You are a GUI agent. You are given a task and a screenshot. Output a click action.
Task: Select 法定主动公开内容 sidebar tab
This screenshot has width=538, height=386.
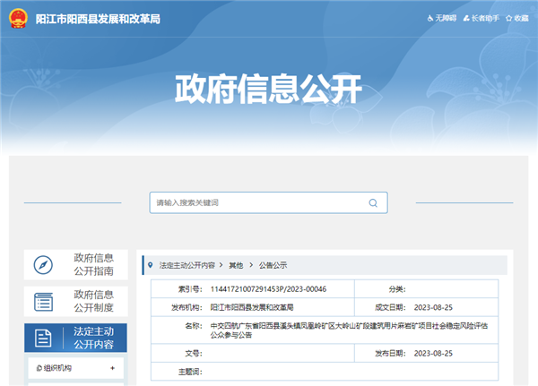coord(93,338)
